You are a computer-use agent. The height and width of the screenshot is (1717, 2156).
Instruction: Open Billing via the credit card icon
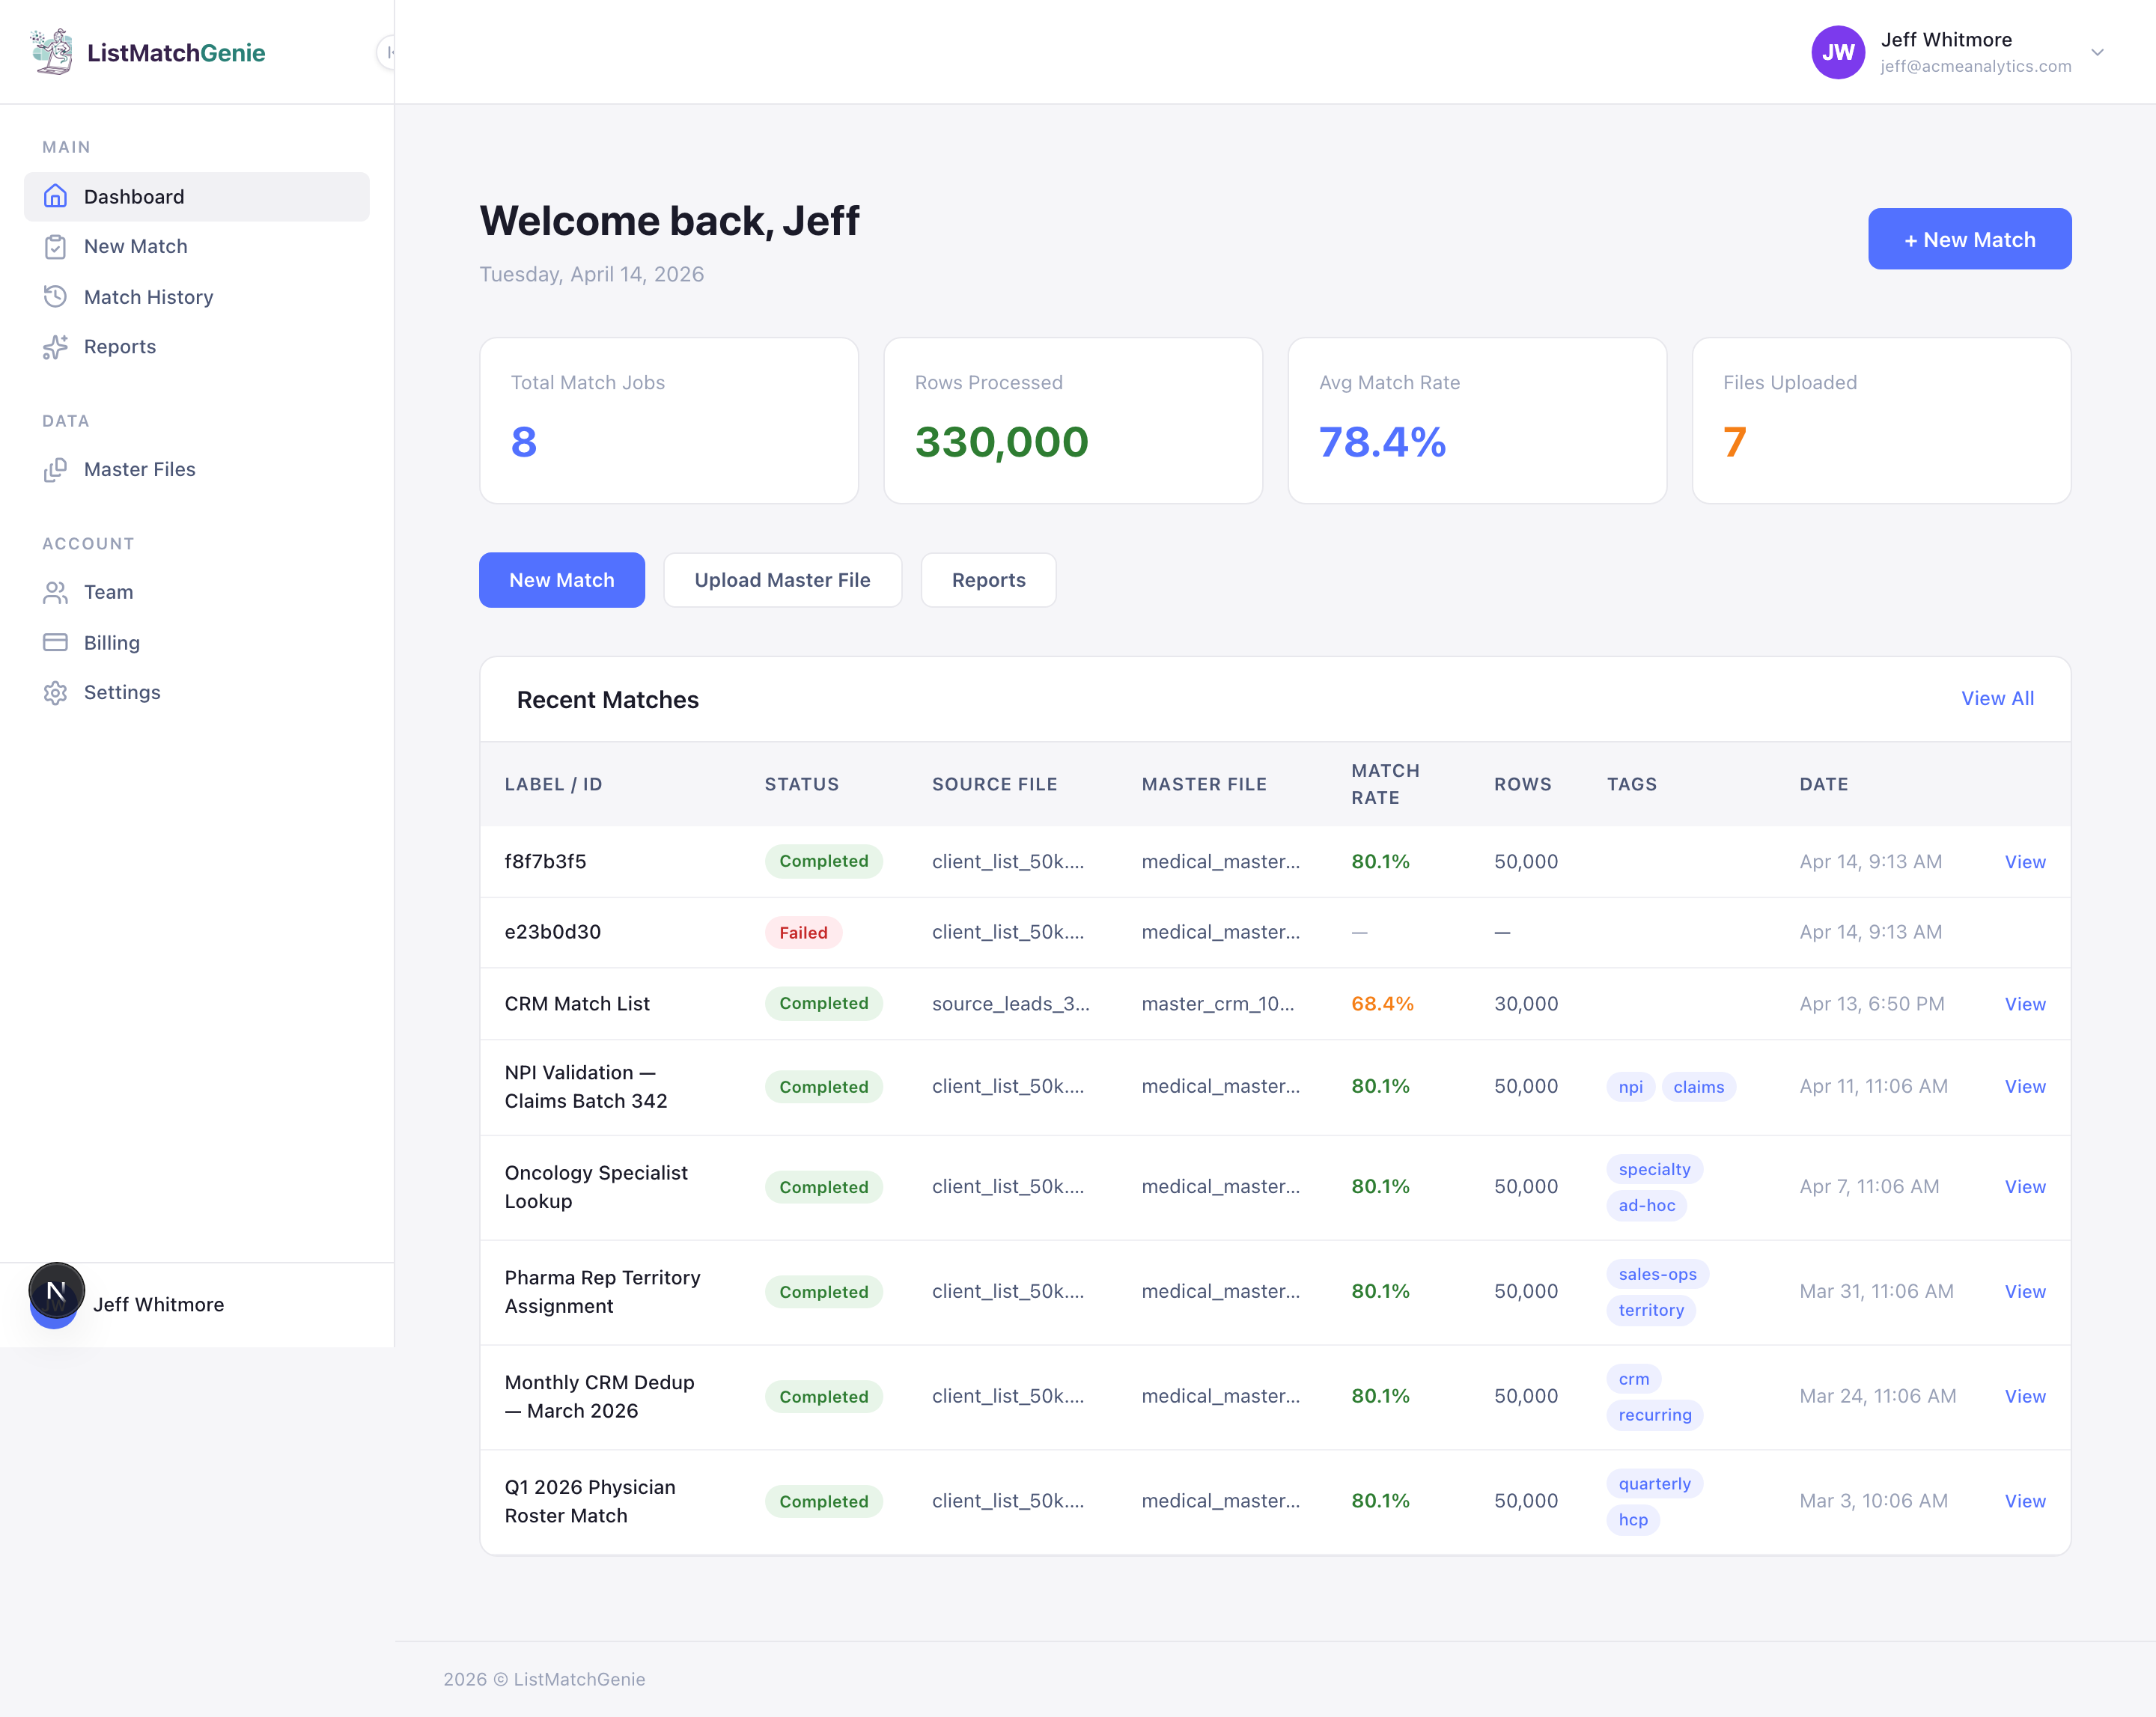[56, 642]
